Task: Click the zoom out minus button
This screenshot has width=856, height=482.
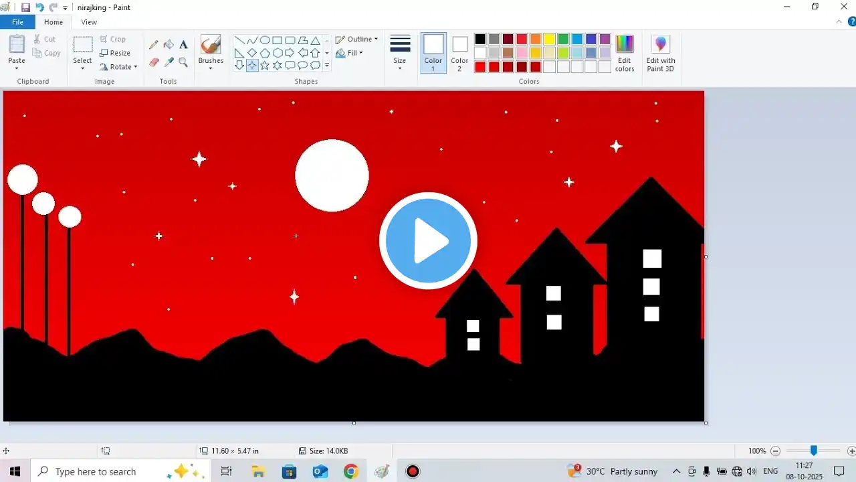Action: (775, 451)
